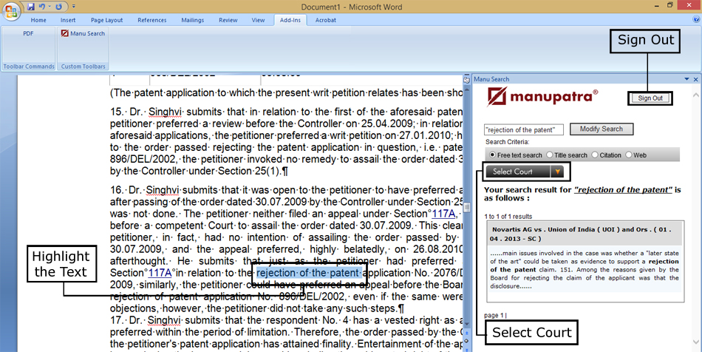This screenshot has height=352, width=702.
Task: Restore down the Word window
Action: point(669,5)
